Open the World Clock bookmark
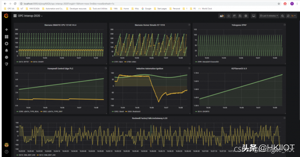The width and height of the screenshot is (300, 157). [x=205, y=9]
